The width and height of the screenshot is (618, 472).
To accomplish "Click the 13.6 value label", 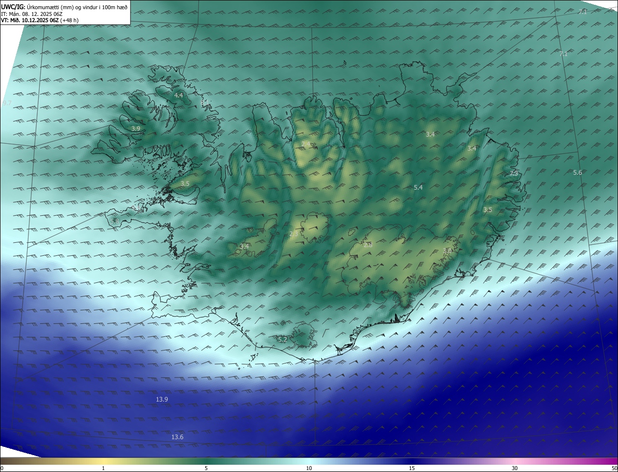I will click(177, 437).
